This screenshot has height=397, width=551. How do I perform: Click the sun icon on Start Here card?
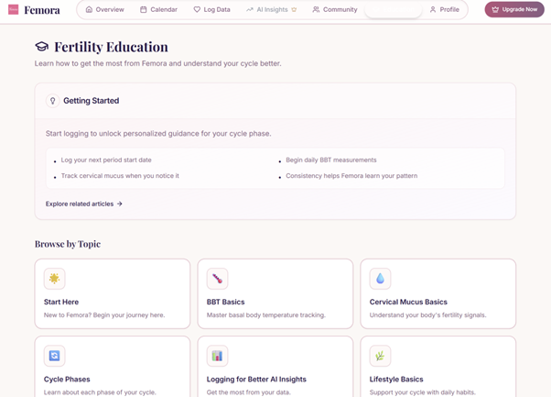55,279
